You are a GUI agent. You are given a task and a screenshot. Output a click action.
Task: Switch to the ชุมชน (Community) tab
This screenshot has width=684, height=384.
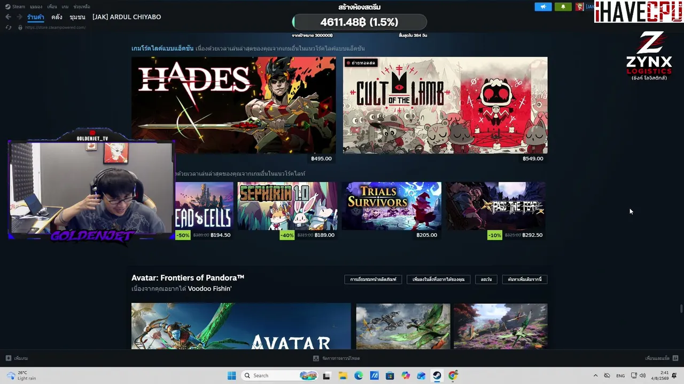[x=77, y=17]
